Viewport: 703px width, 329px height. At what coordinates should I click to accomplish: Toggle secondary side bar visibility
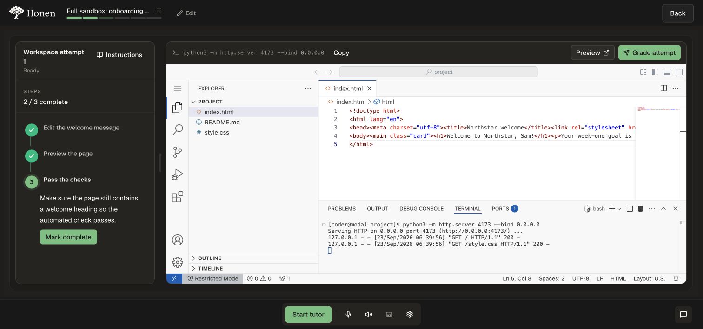pos(679,72)
